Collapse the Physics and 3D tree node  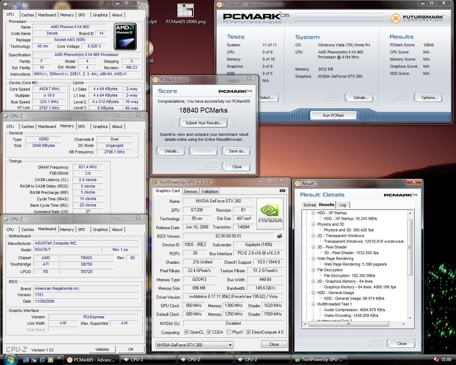coord(313,224)
